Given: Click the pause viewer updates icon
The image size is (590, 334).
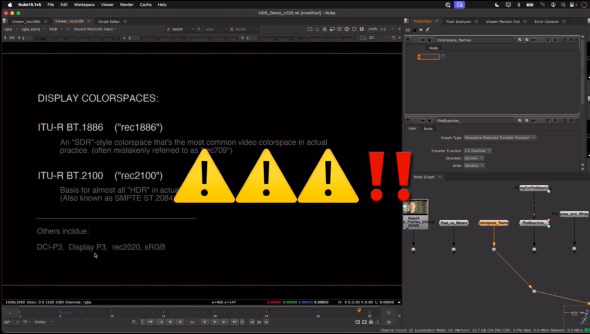Looking at the screenshot, I should pyautogui.click(x=362, y=29).
